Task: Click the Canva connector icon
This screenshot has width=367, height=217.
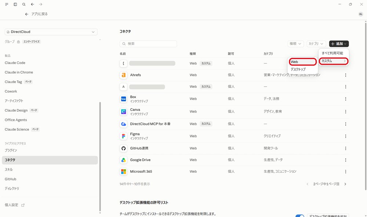Action: tap(123, 112)
